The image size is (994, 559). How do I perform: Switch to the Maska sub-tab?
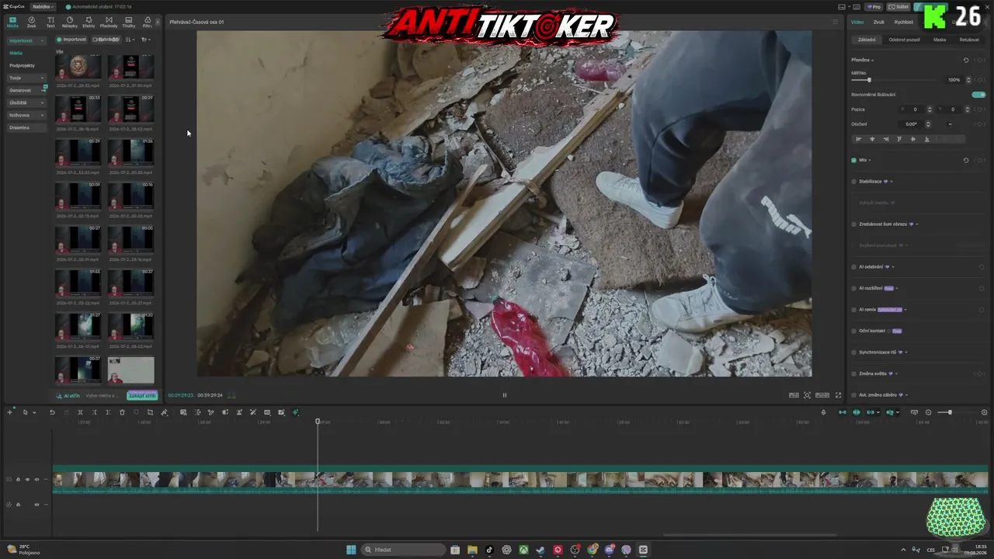pyautogui.click(x=940, y=40)
